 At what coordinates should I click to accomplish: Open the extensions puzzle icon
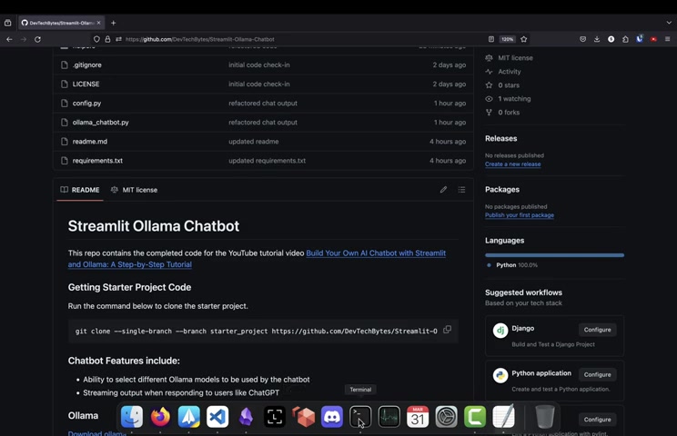coord(625,39)
